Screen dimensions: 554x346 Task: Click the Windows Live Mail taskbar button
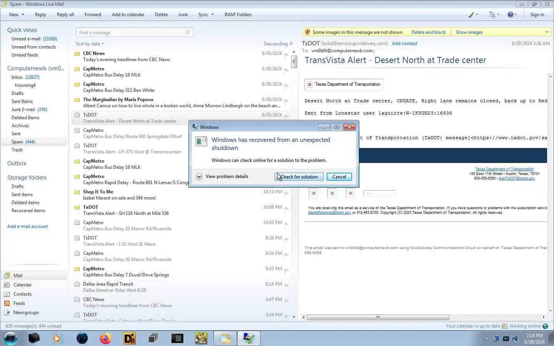click(225, 338)
